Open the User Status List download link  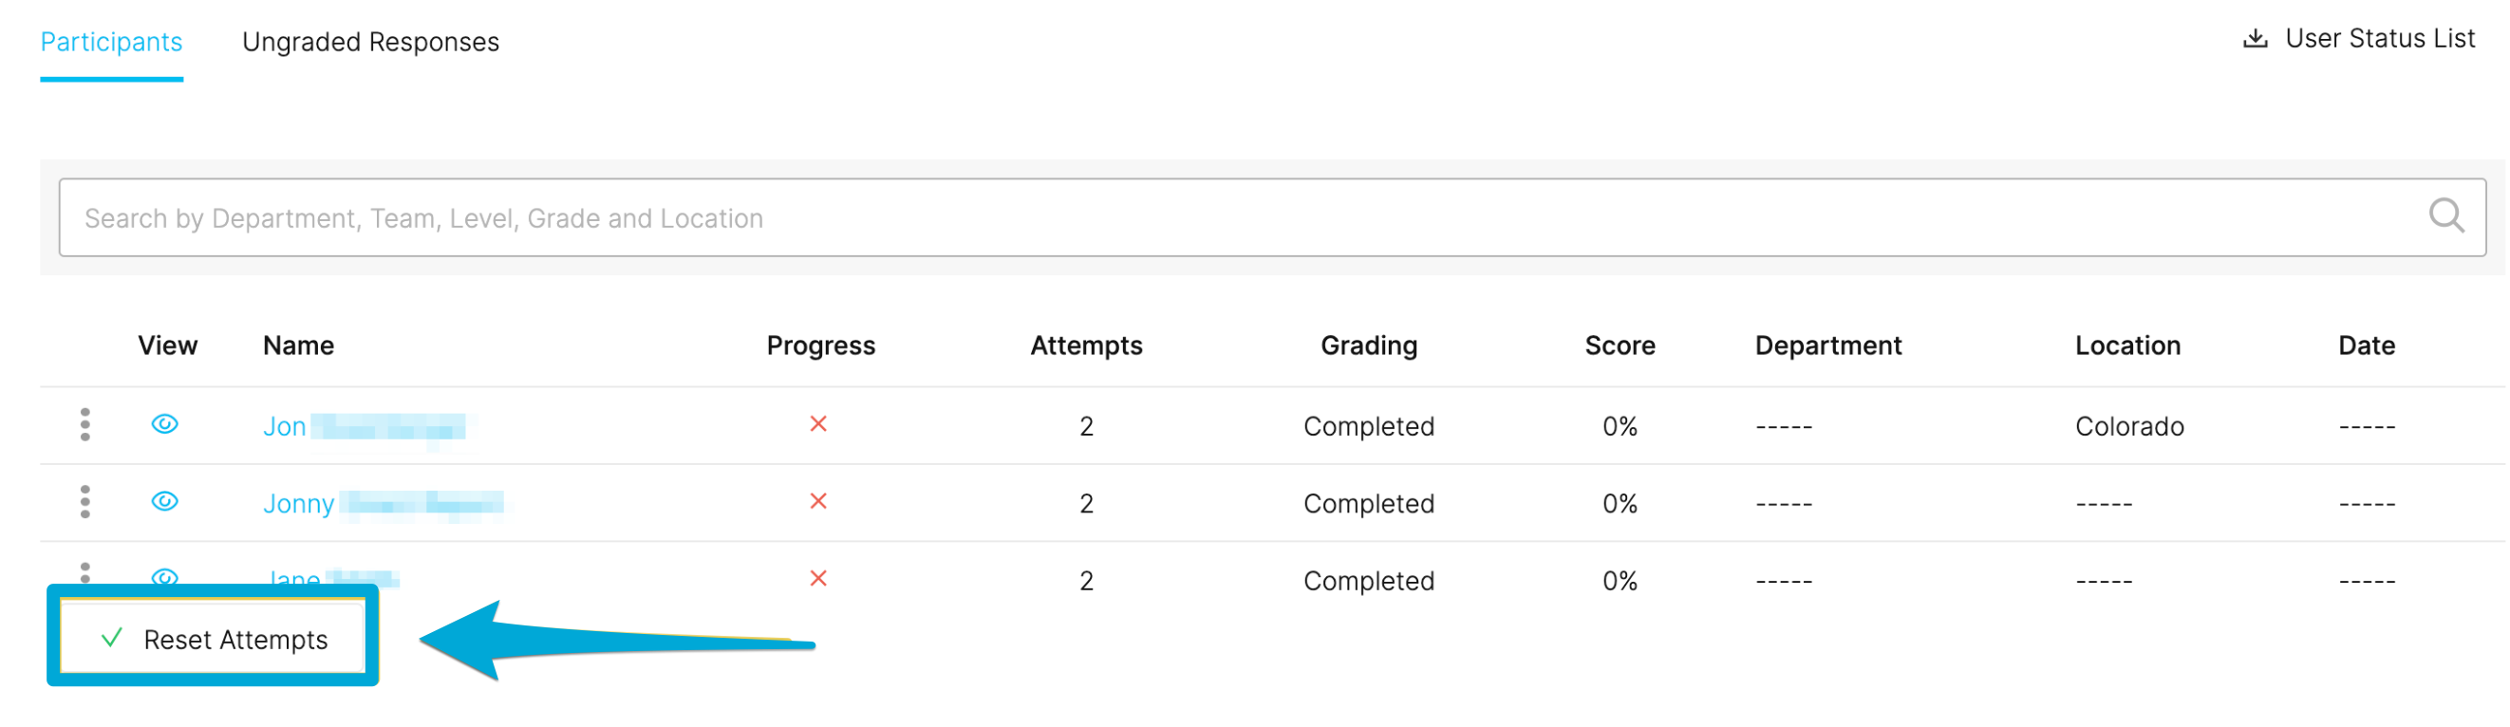coord(2379,39)
